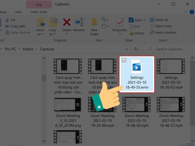This screenshot has width=195, height=146.
Task: Switch to the View ribbon tab
Action: 18,12
